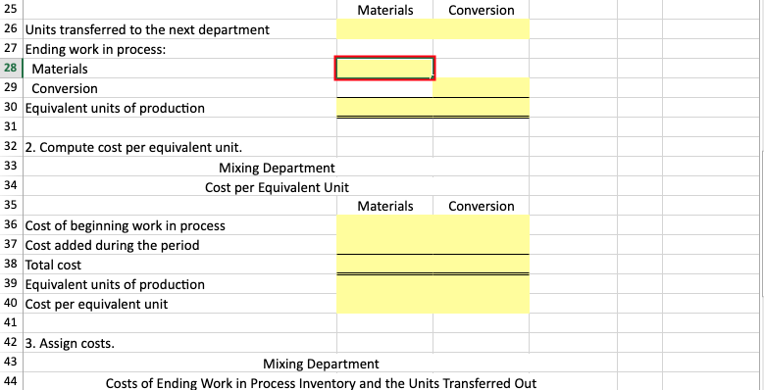Screen dimensions: 764x390
Task: Click 'Materials' column header in row 25
Action: pyautogui.click(x=385, y=10)
